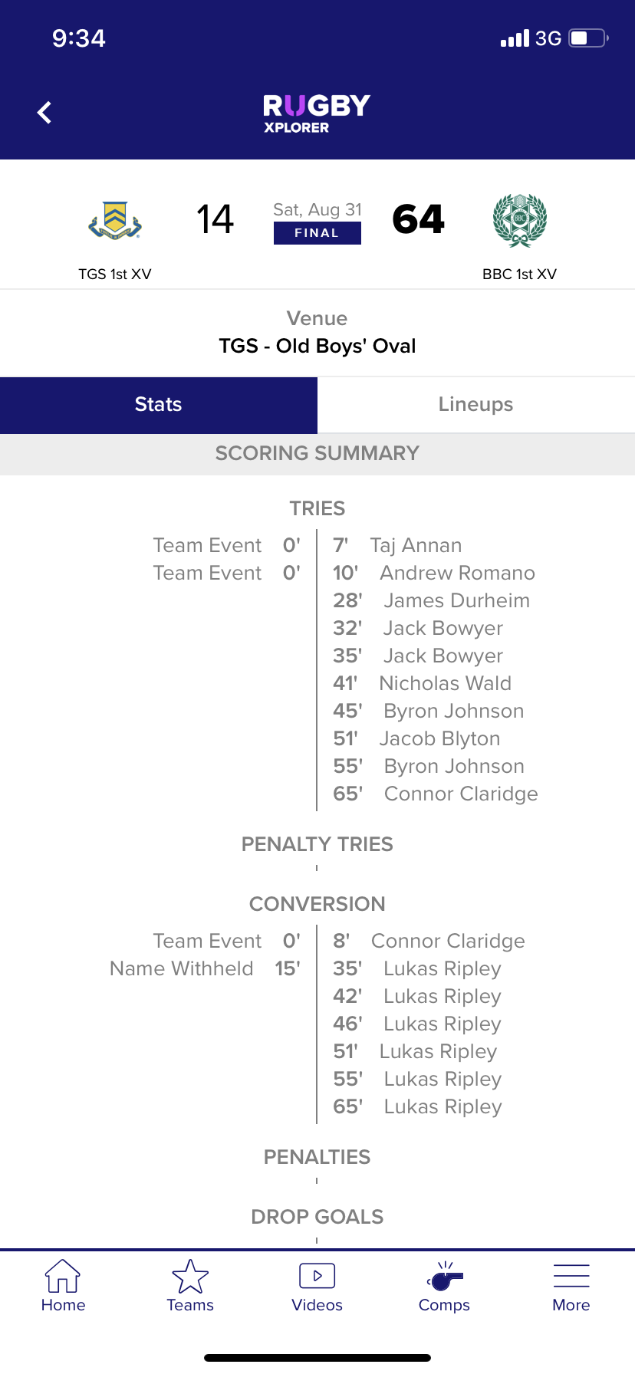This screenshot has height=1374, width=635.
Task: Select the Stats tab
Action: pyautogui.click(x=159, y=405)
